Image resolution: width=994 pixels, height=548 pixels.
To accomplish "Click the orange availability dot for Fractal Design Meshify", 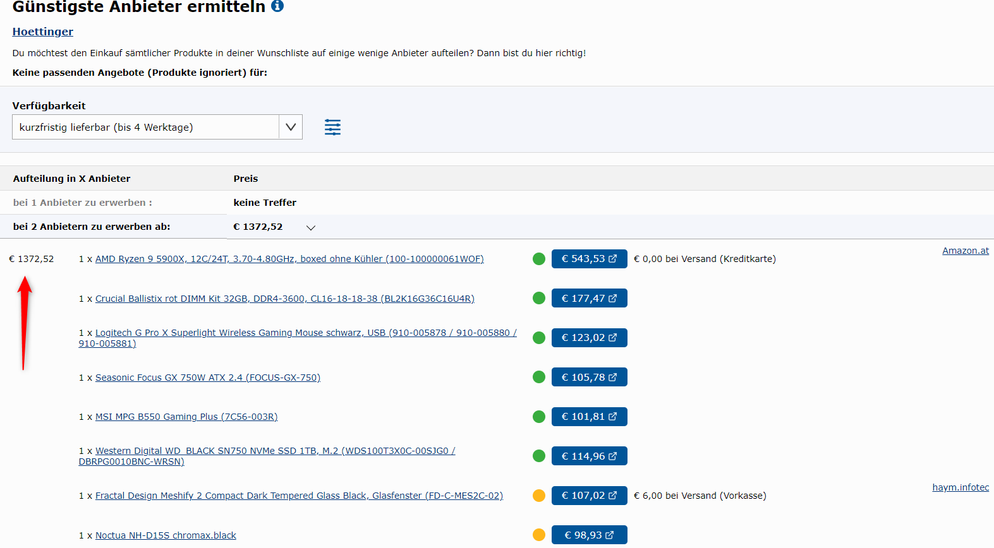I will (x=539, y=496).
